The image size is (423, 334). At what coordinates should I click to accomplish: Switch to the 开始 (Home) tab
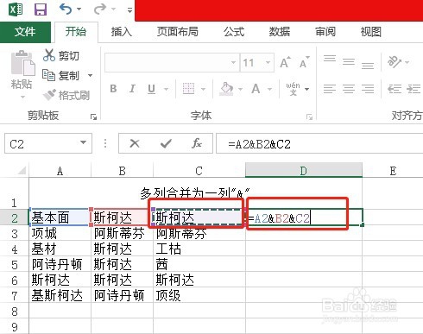(x=76, y=32)
